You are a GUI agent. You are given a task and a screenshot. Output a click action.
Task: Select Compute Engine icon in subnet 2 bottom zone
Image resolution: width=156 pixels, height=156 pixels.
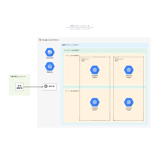[129, 102]
